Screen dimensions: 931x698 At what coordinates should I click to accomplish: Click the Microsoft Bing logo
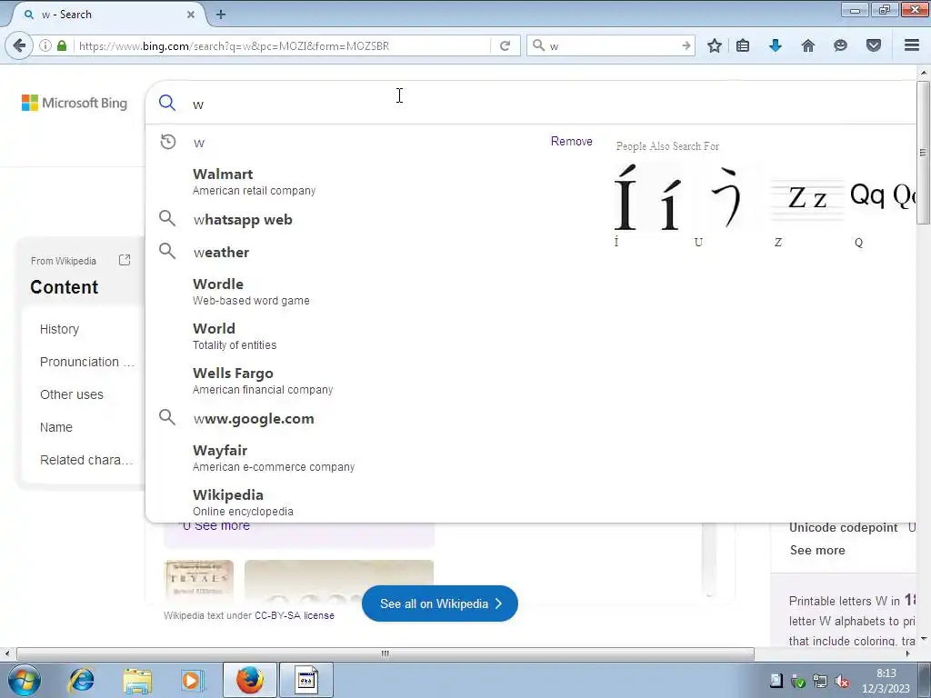(x=75, y=103)
